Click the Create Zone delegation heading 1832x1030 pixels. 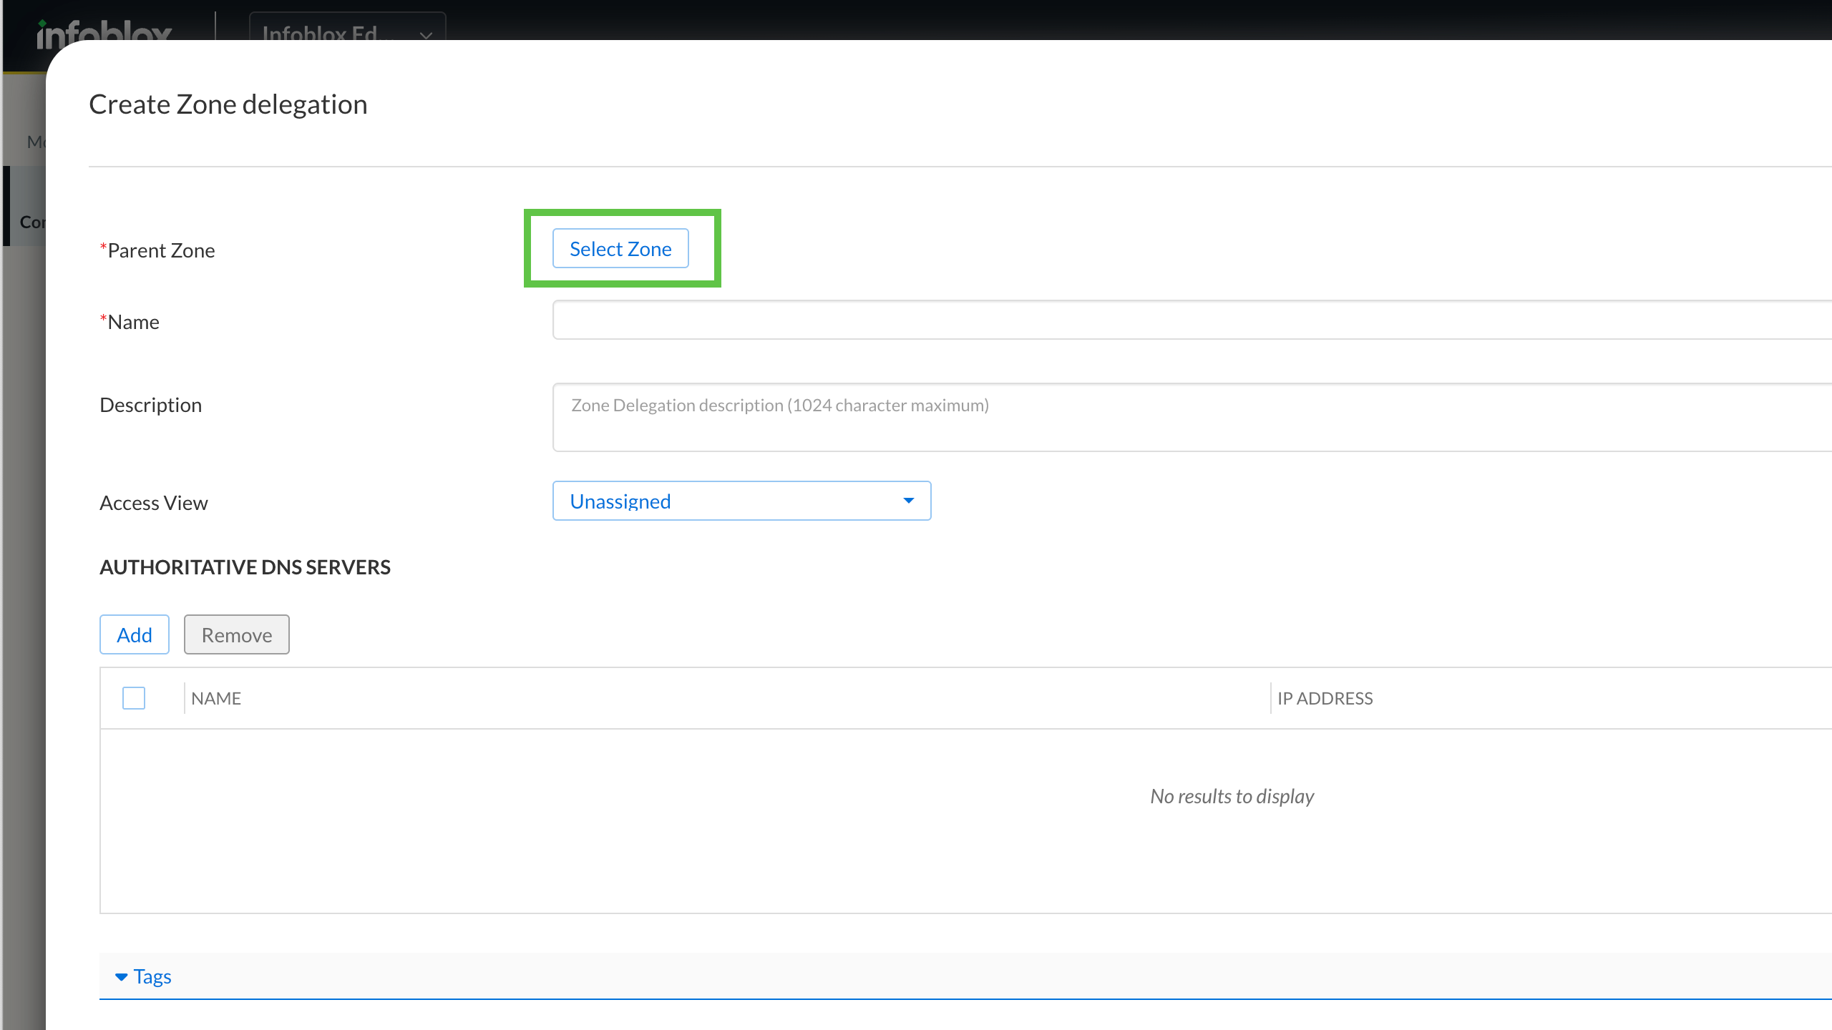click(228, 104)
